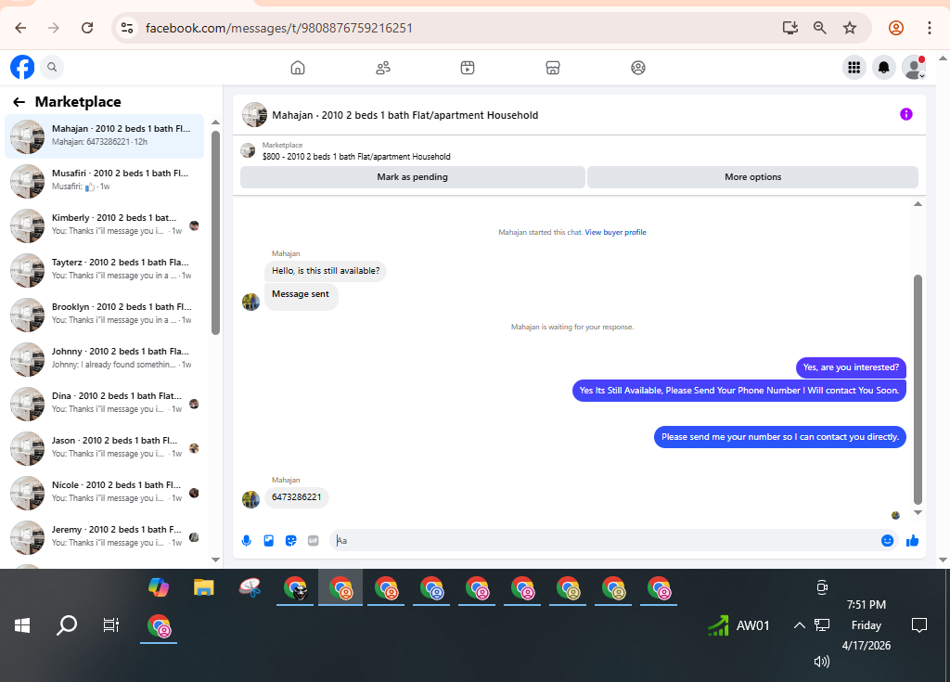Open the account profile menu
This screenshot has height=682, width=950.
coord(914,68)
